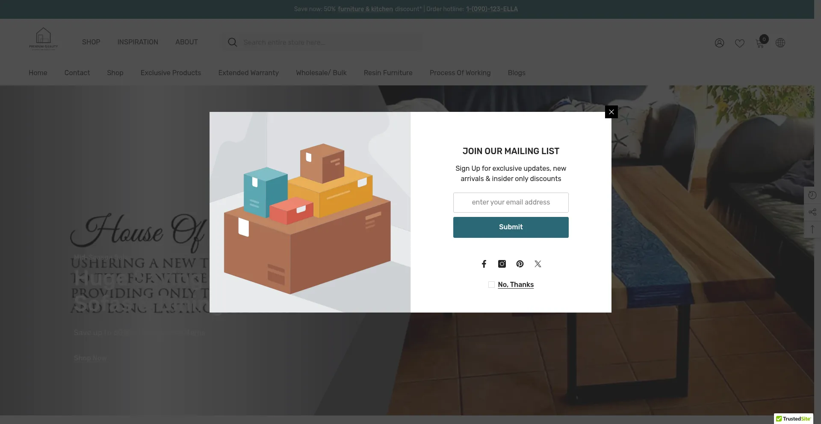The height and width of the screenshot is (424, 821).
Task: Click the back-to-top arrow icon
Action: tap(812, 229)
